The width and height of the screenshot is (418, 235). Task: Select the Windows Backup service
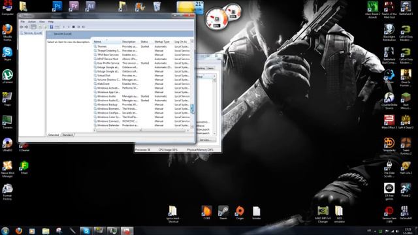coord(142,104)
